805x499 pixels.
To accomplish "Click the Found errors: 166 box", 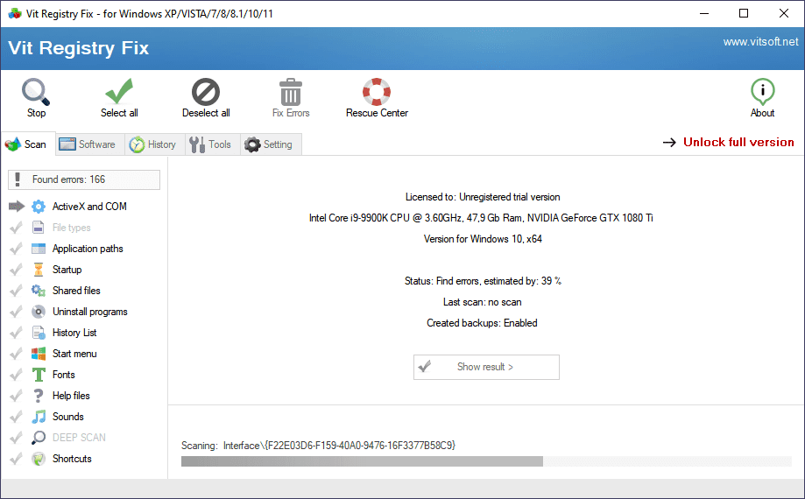I will point(84,179).
